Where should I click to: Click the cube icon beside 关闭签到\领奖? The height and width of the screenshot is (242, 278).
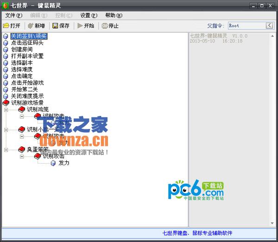point(6,36)
